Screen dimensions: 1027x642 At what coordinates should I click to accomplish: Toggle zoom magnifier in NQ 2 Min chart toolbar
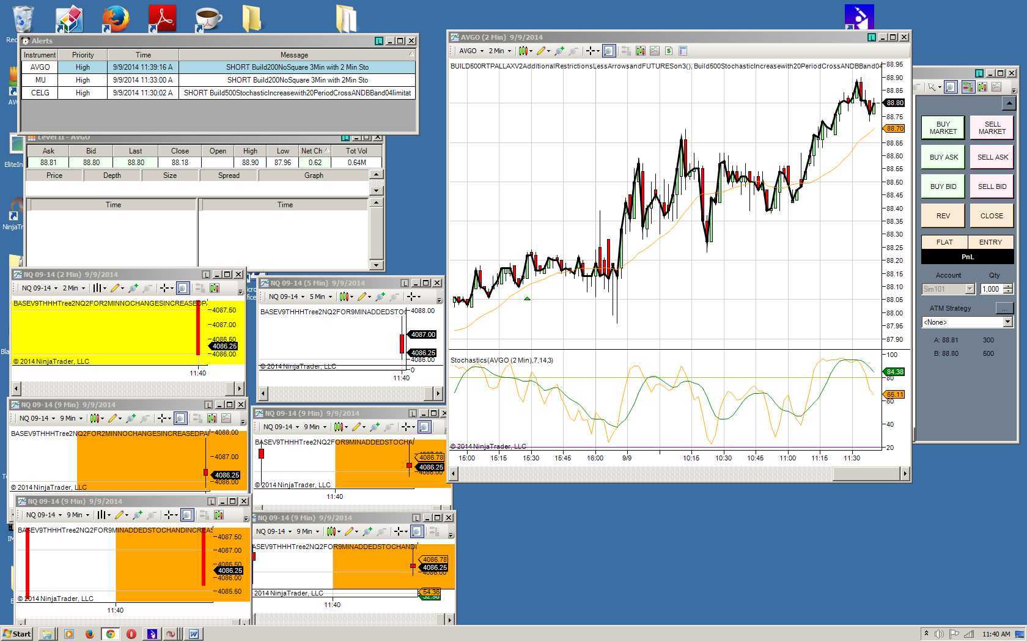tap(182, 288)
